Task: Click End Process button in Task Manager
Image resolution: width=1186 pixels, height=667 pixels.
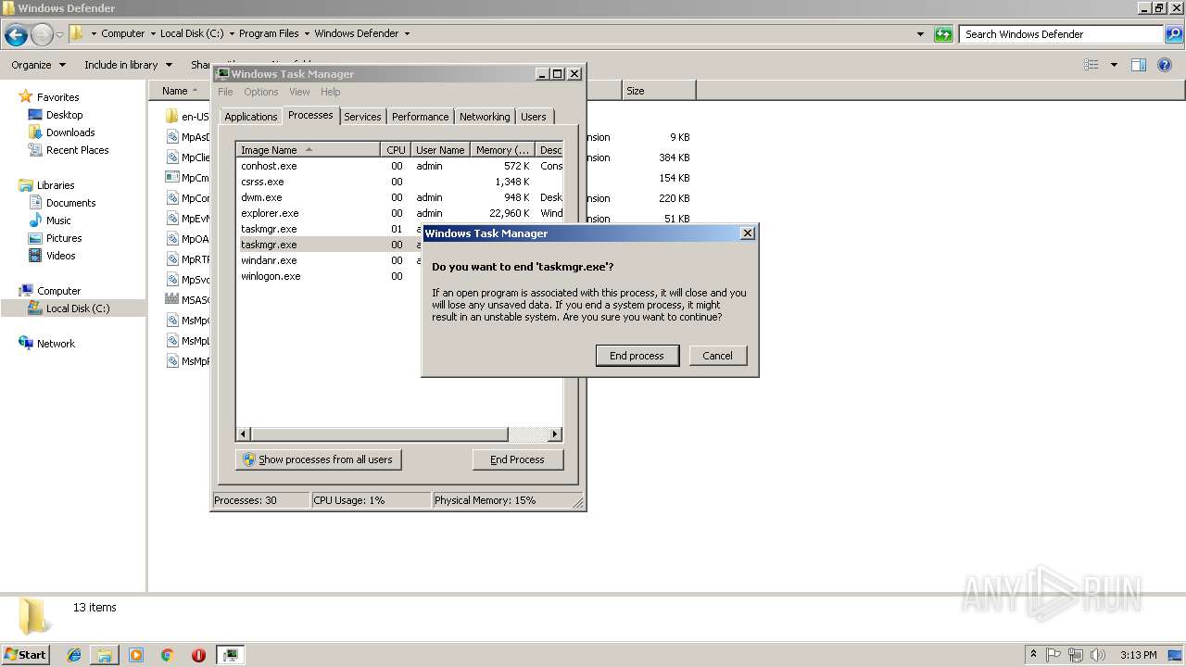Action: (x=517, y=459)
